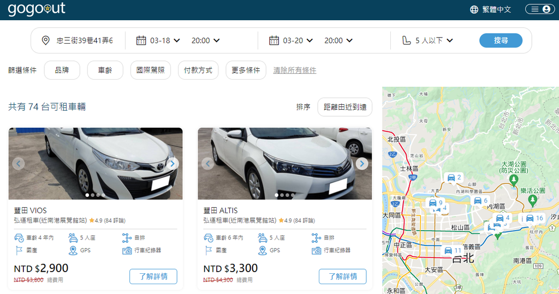Show previous photo of 豐田 VIOS

tap(19, 164)
